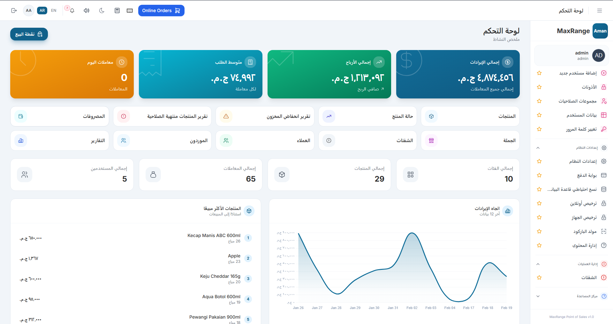Click the sound speaker icon

click(87, 11)
